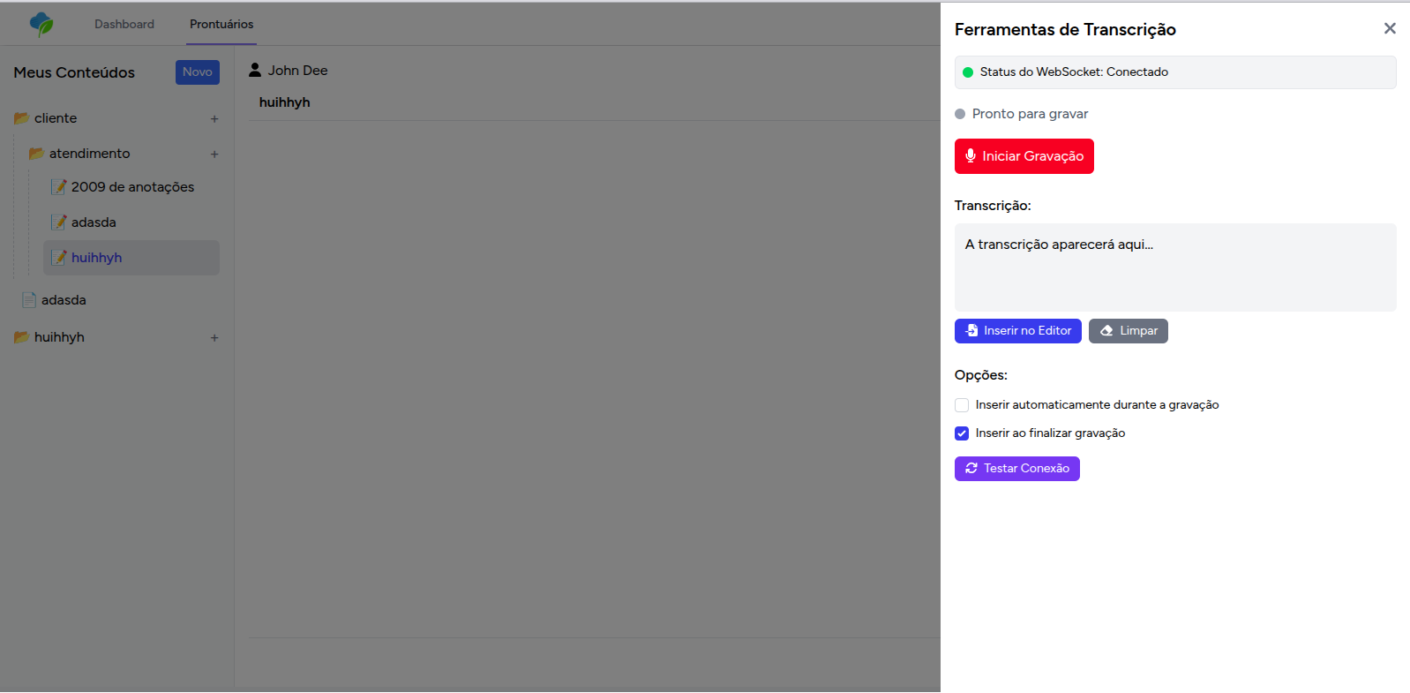Add item to root huihhyh folder with plus
The width and height of the screenshot is (1410, 693).
click(x=214, y=337)
